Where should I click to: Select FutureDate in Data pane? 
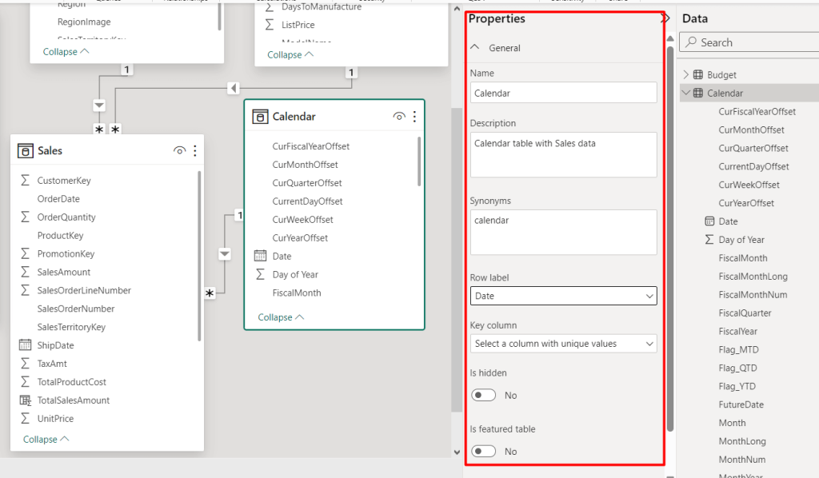click(741, 404)
